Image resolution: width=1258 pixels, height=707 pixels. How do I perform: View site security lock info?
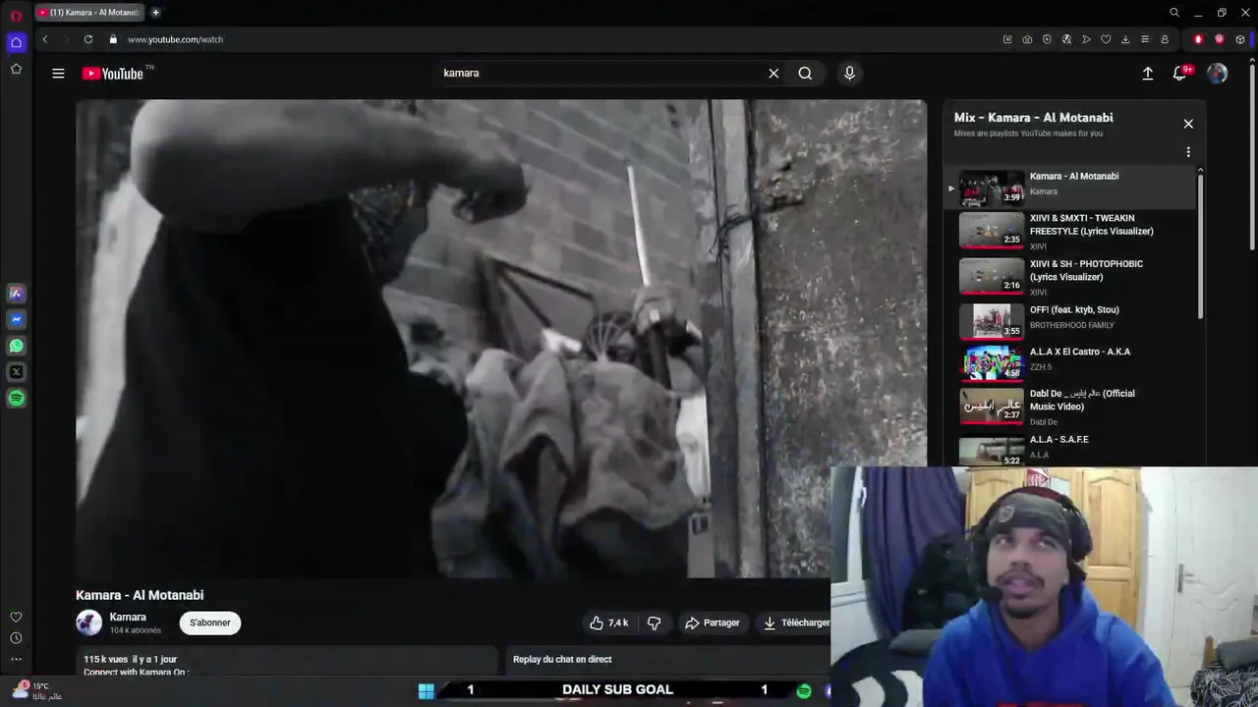point(113,39)
